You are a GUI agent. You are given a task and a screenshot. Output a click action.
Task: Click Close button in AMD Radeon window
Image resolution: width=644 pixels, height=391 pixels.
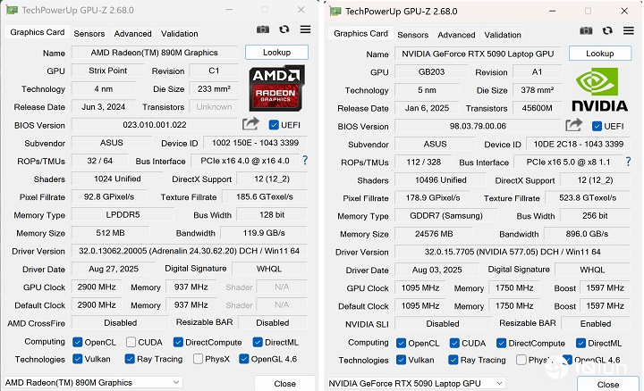(284, 383)
